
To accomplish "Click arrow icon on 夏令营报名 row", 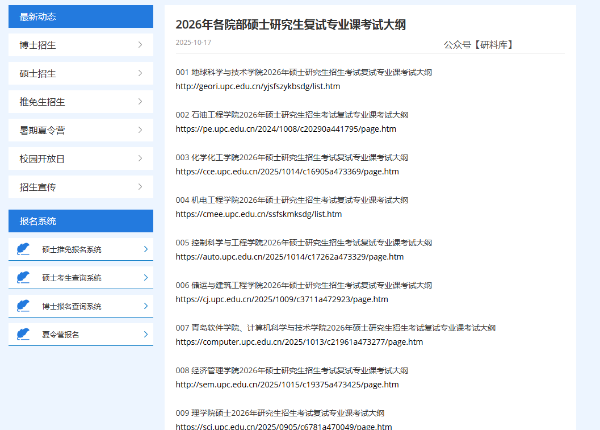I will [x=145, y=335].
